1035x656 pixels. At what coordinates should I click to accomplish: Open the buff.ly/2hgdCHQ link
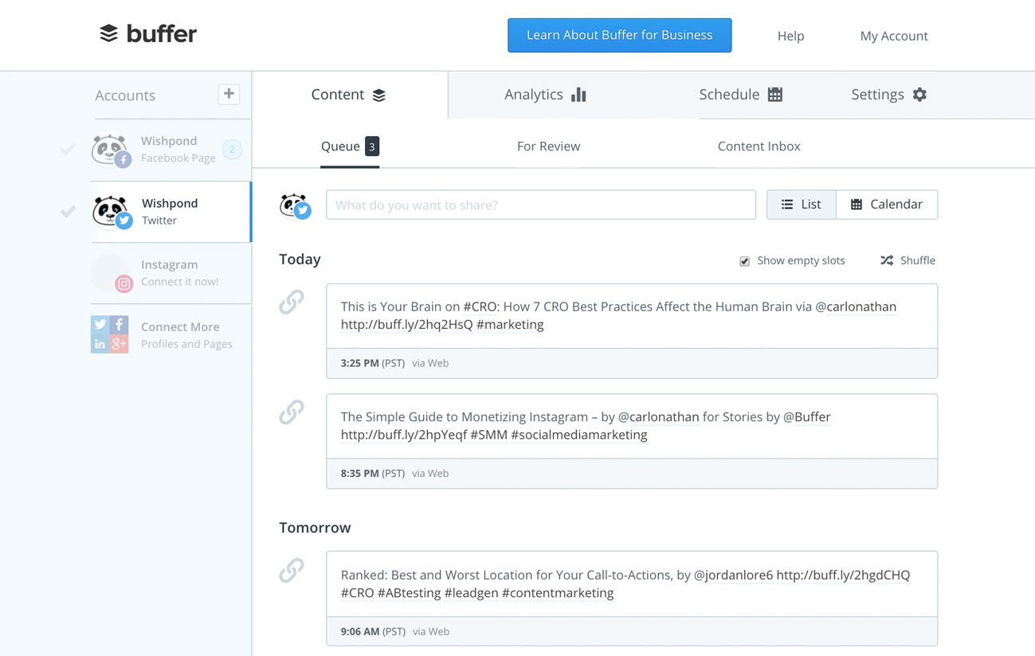pyautogui.click(x=843, y=575)
